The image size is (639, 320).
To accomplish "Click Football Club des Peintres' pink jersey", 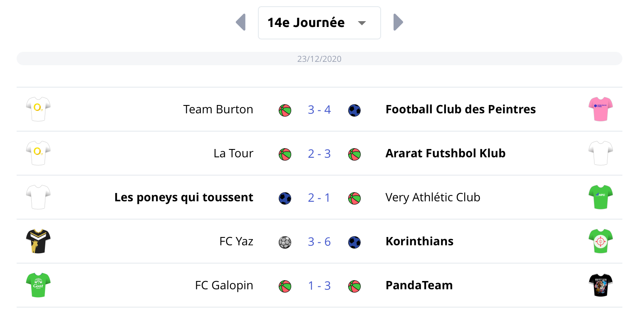I will 601,109.
